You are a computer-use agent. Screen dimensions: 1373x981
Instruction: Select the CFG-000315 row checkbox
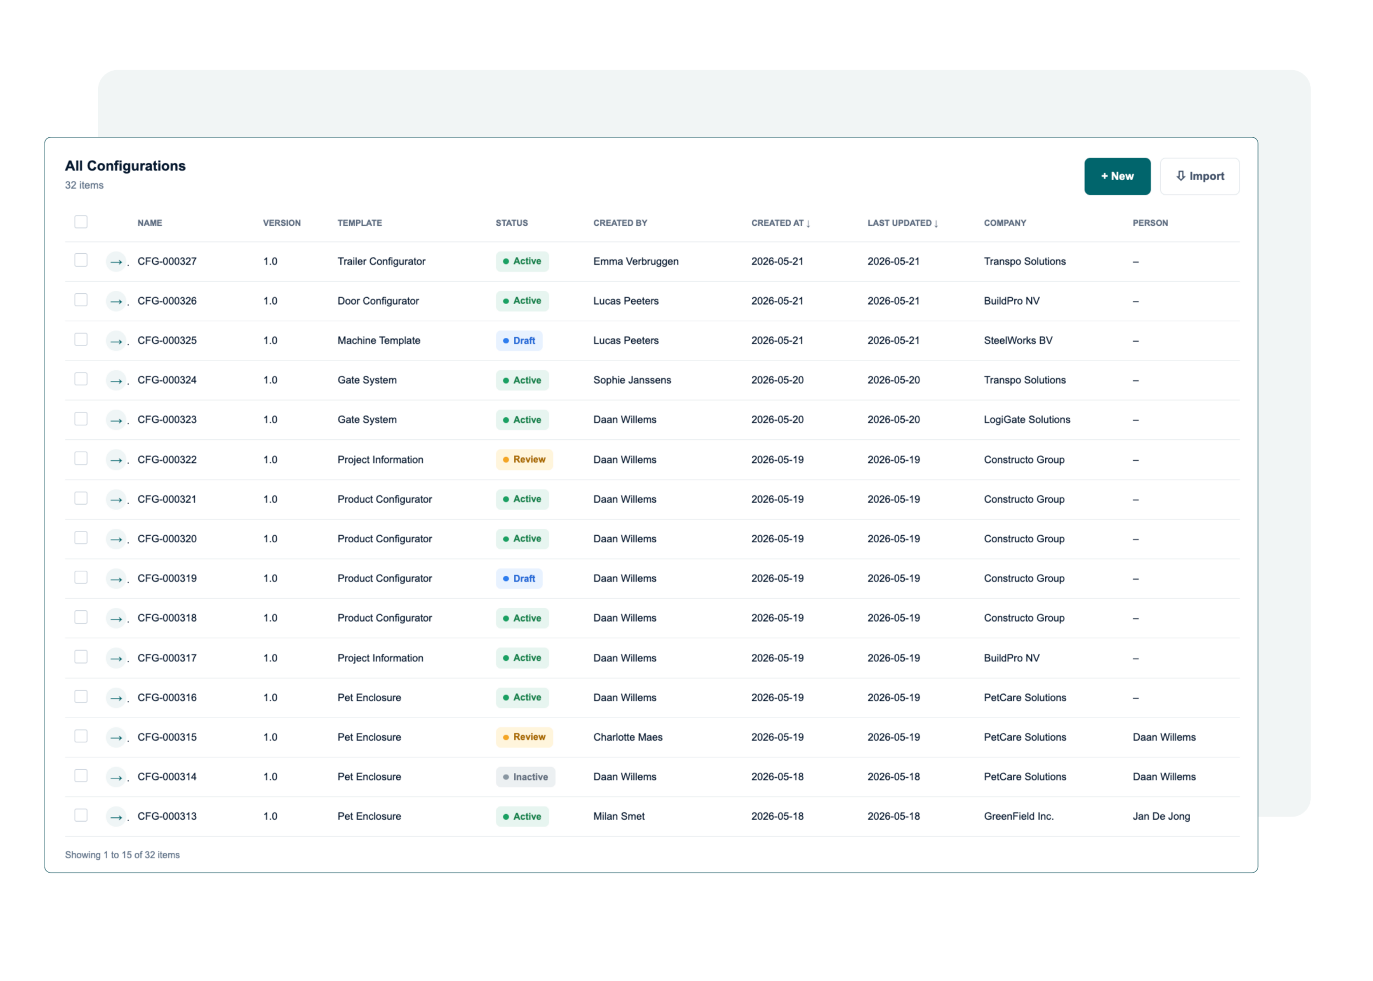click(81, 736)
